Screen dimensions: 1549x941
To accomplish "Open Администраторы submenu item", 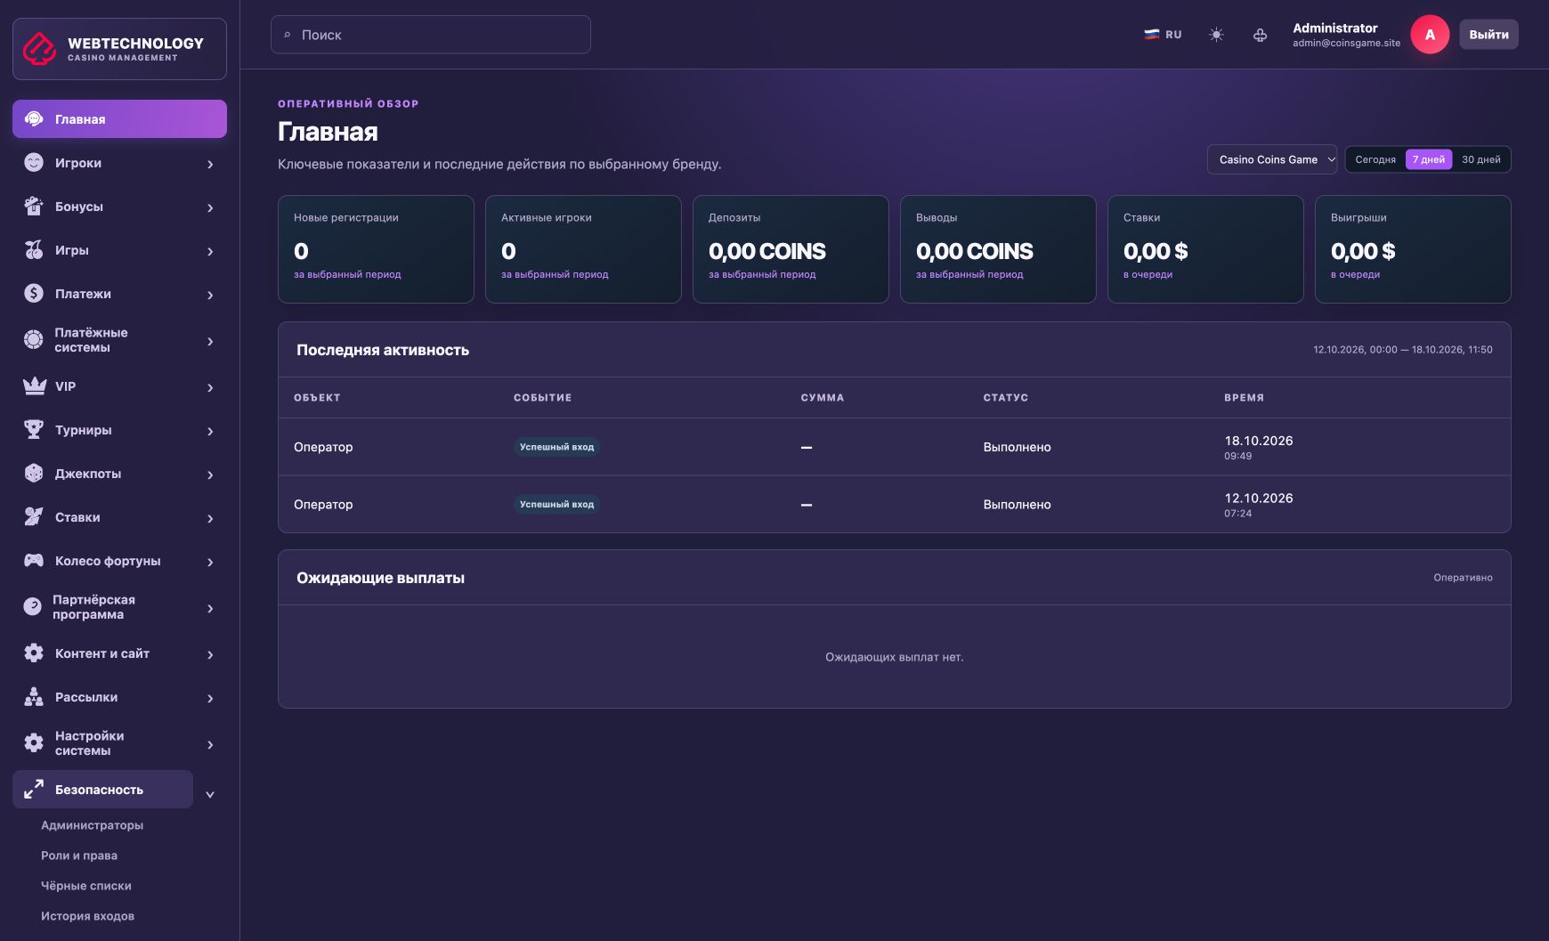I will coord(92,825).
